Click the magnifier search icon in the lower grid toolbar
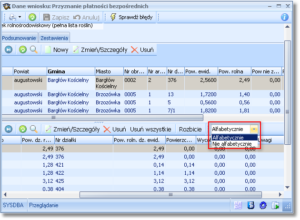 34,129
